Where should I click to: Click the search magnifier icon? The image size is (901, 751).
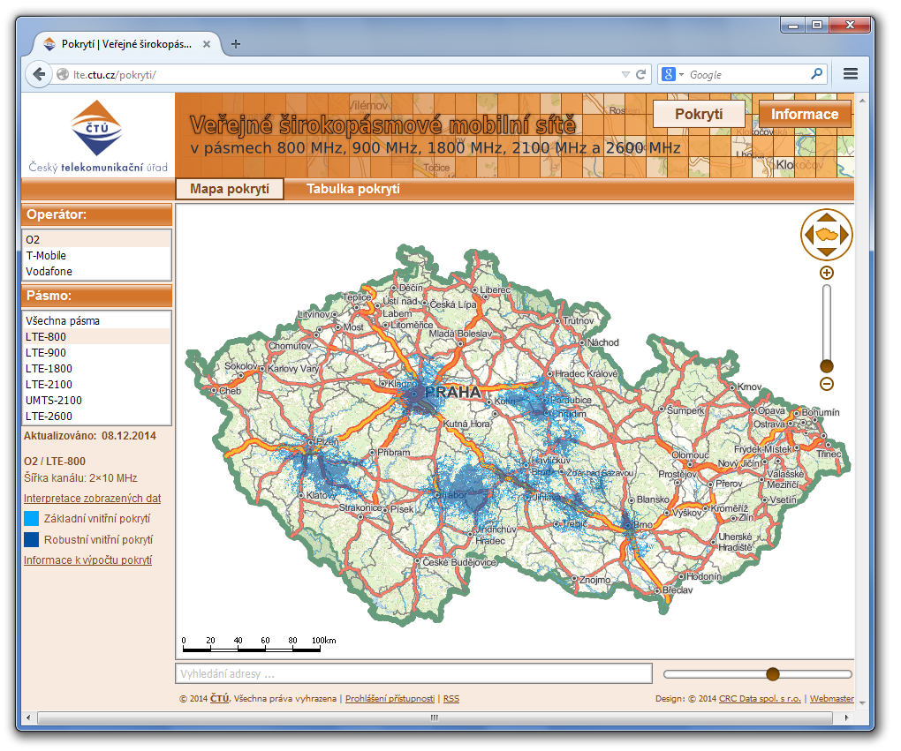pos(816,74)
